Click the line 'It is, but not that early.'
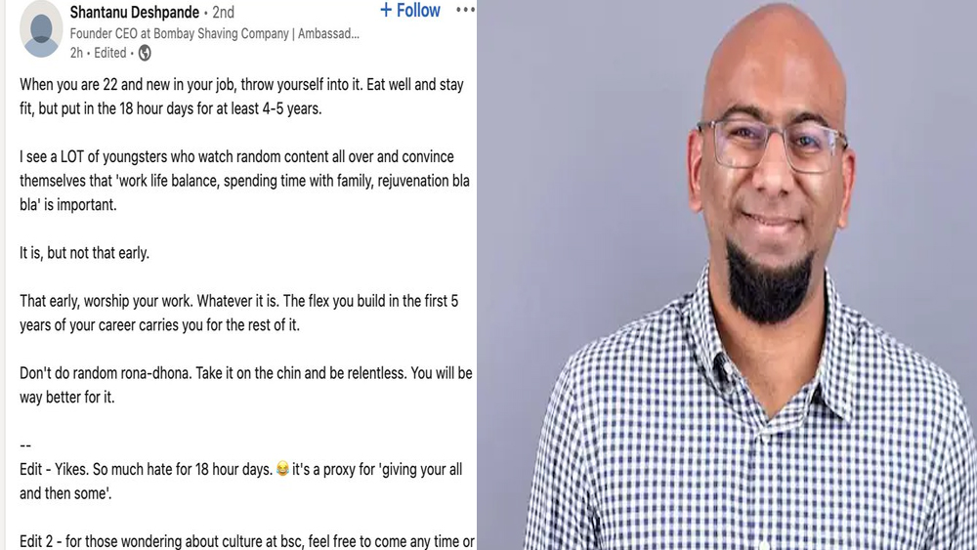This screenshot has width=977, height=550. 84,253
